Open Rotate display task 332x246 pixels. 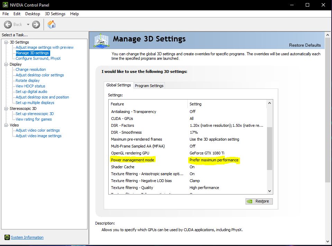(x=28, y=81)
